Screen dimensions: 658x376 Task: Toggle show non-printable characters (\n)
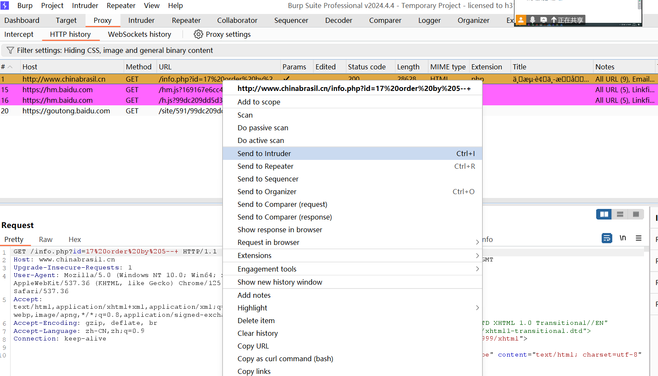623,238
